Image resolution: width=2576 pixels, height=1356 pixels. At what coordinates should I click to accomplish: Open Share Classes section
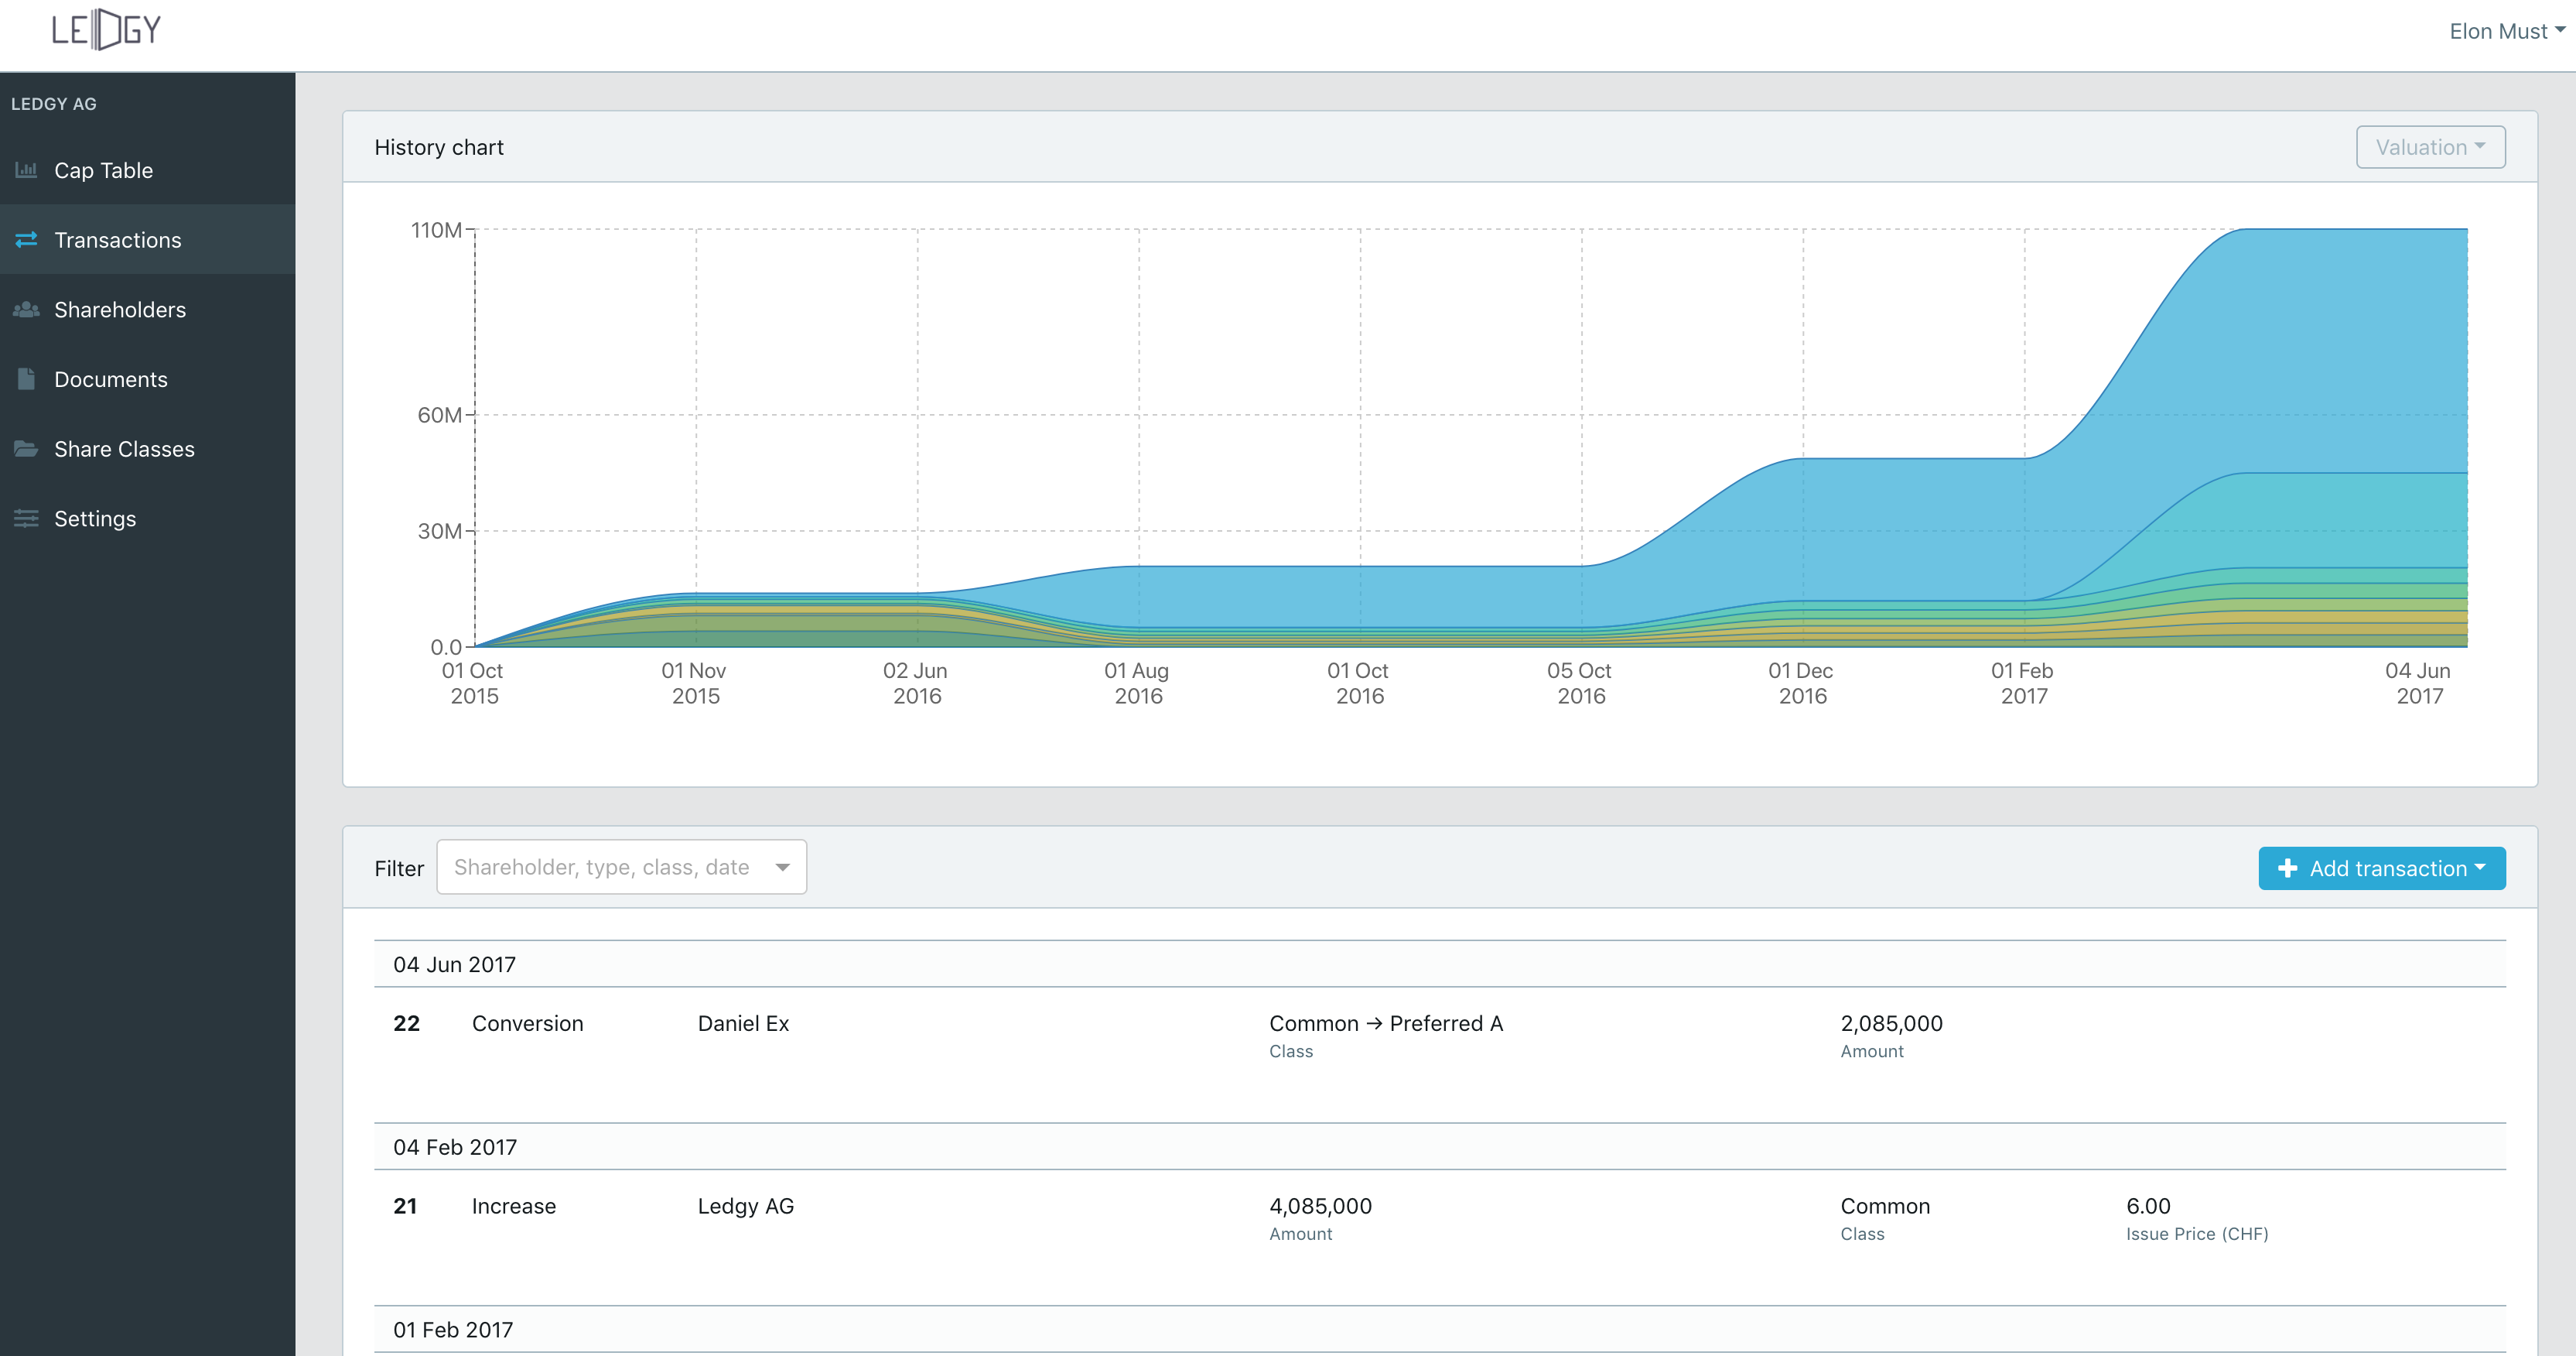[x=124, y=450]
